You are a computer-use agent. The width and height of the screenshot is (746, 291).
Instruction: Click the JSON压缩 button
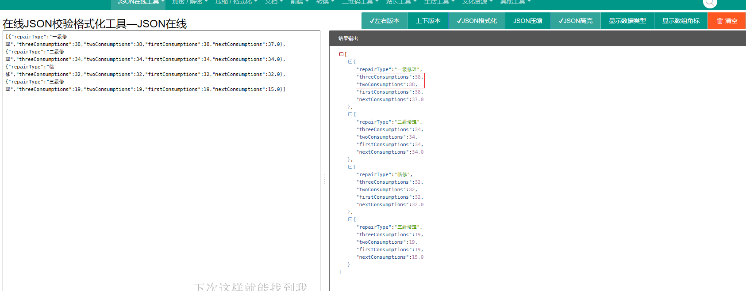(527, 21)
